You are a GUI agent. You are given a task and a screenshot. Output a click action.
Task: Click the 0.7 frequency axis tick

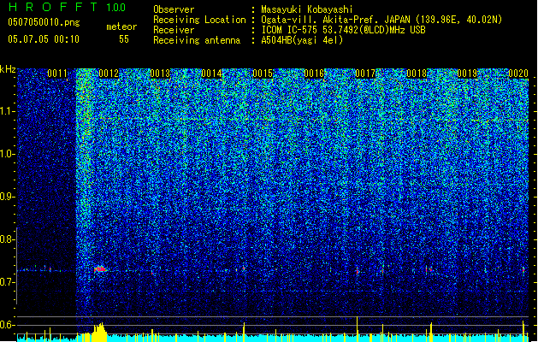point(8,282)
